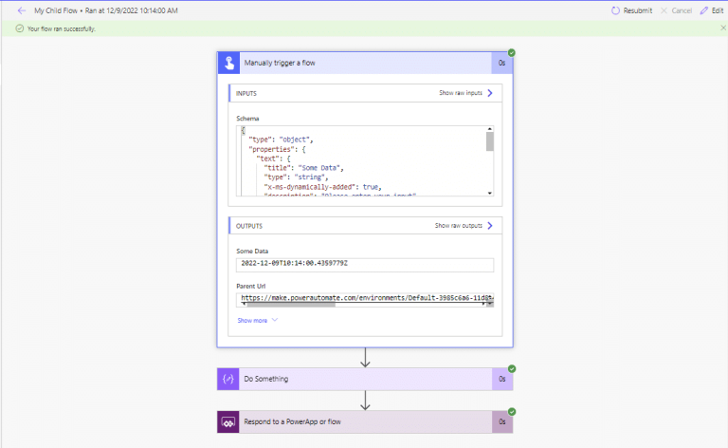
Task: Click the run title My Child Flow text
Action: 56,10
